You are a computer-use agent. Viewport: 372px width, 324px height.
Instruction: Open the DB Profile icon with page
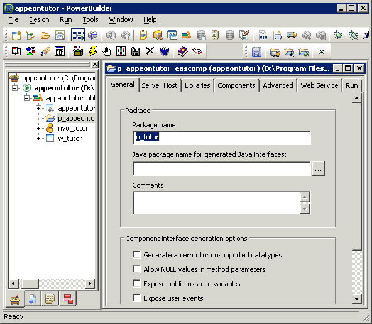pos(201,35)
